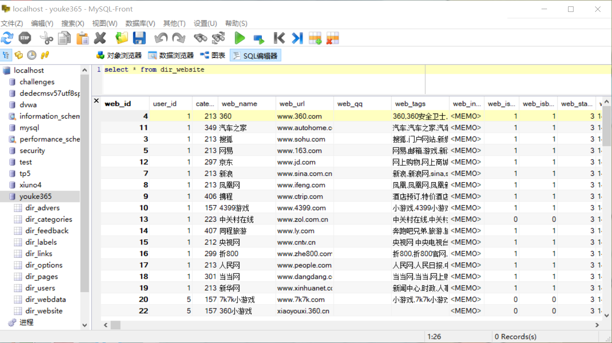The image size is (612, 343).
Task: Open the 设置(U) menu
Action: [205, 23]
